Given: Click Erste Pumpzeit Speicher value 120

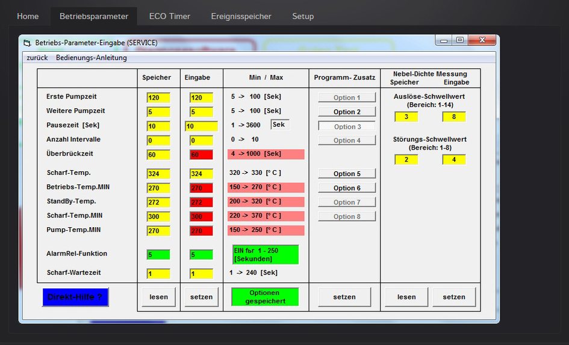Looking at the screenshot, I should (158, 97).
